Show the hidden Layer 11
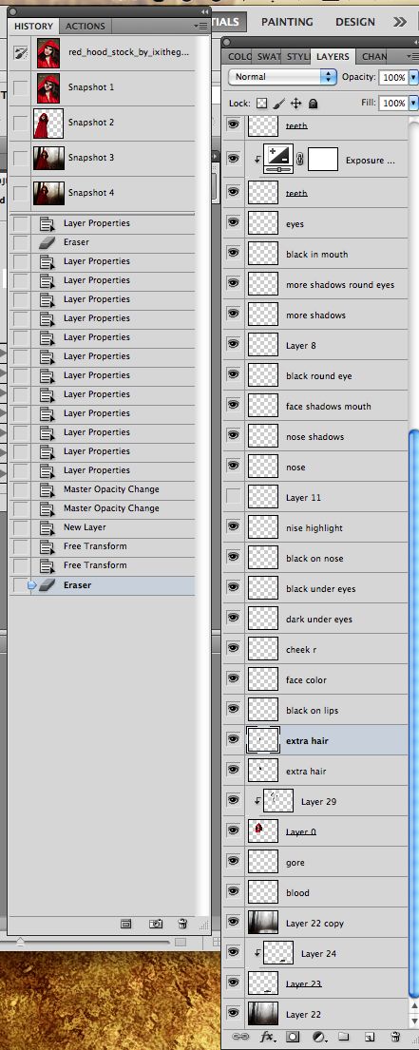Viewport: 419px width, 1050px height. click(233, 497)
